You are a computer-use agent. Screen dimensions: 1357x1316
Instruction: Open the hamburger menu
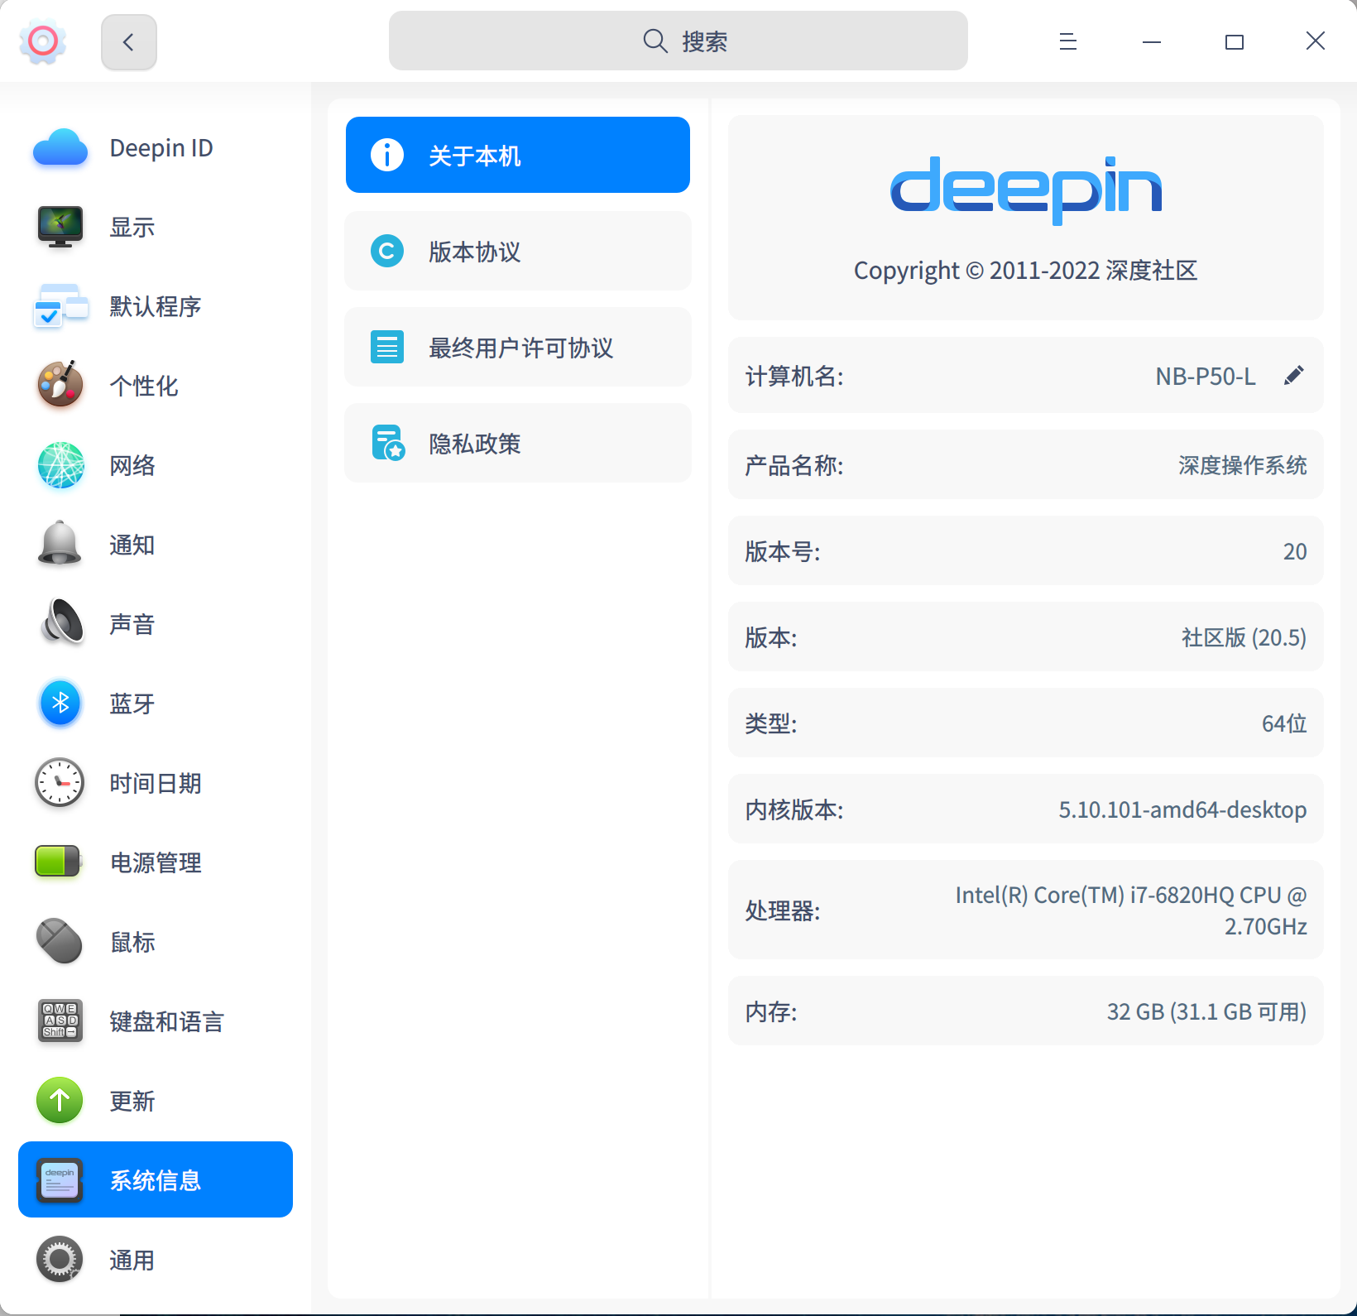pyautogui.click(x=1067, y=41)
